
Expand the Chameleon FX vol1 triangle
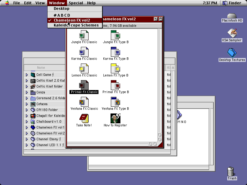pyautogui.click(x=27, y=128)
